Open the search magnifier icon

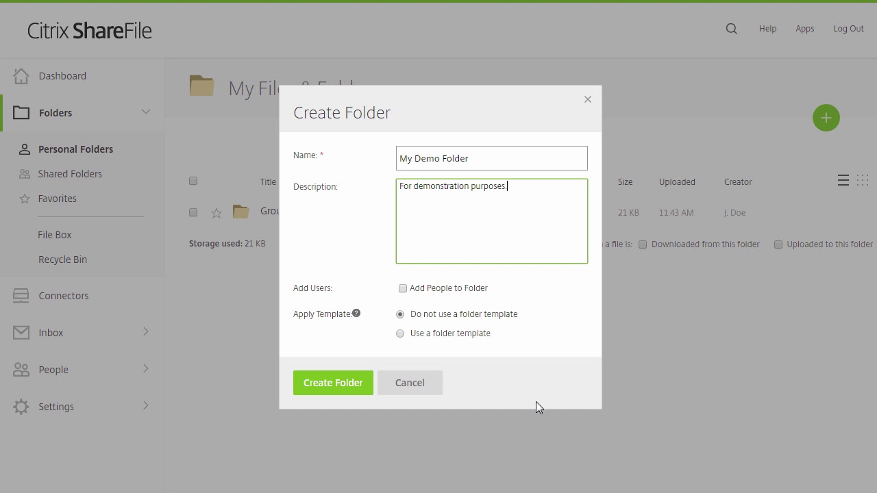point(731,28)
